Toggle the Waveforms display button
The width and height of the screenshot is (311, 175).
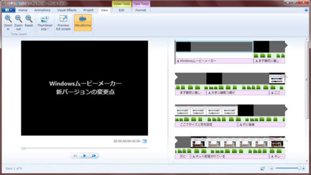[83, 22]
